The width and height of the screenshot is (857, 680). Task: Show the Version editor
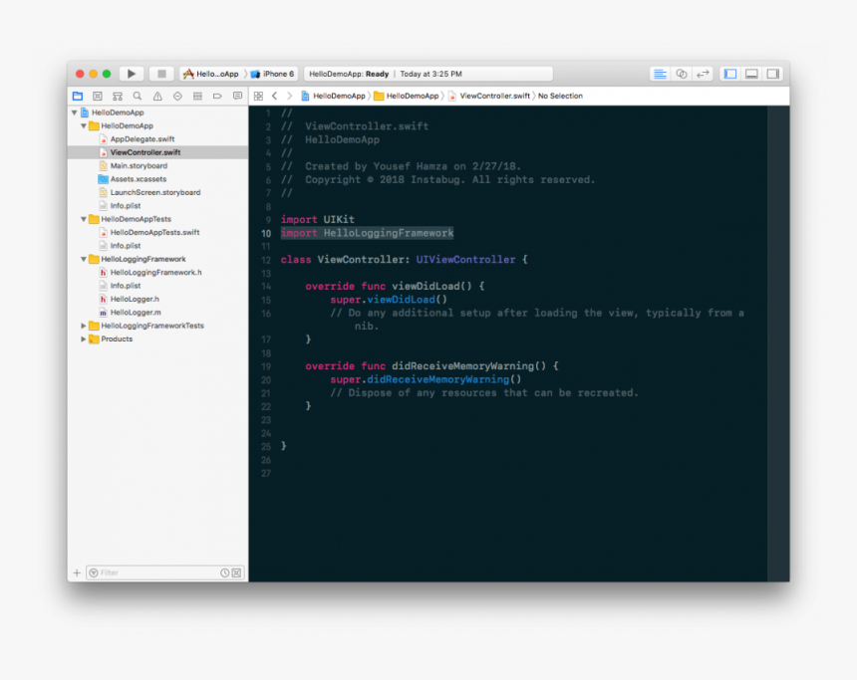pyautogui.click(x=703, y=74)
